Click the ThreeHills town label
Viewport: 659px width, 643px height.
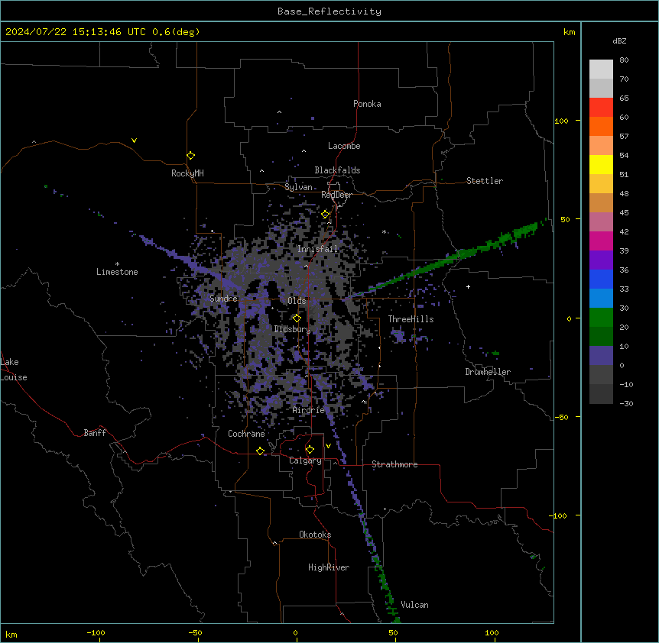point(411,319)
